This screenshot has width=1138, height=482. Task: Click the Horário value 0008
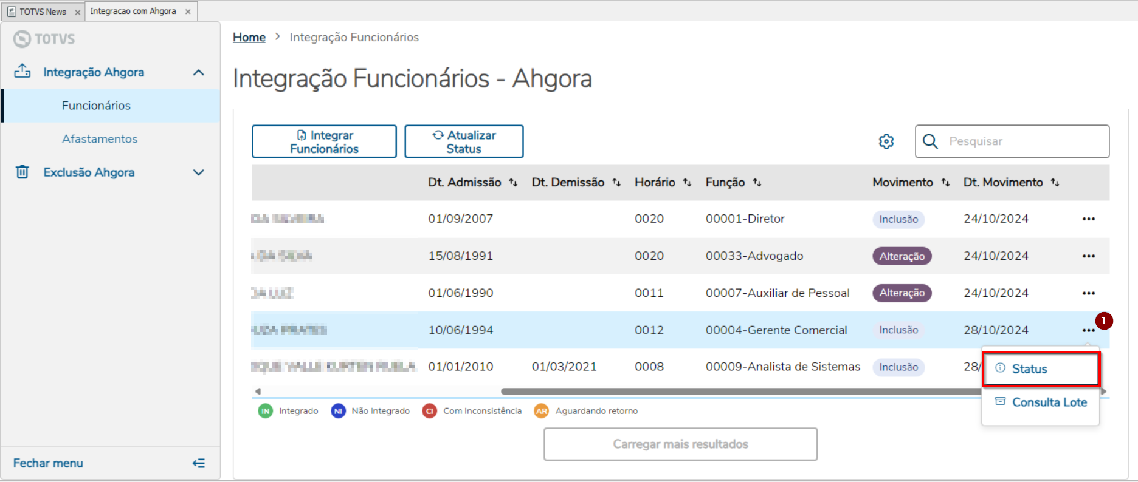point(649,367)
